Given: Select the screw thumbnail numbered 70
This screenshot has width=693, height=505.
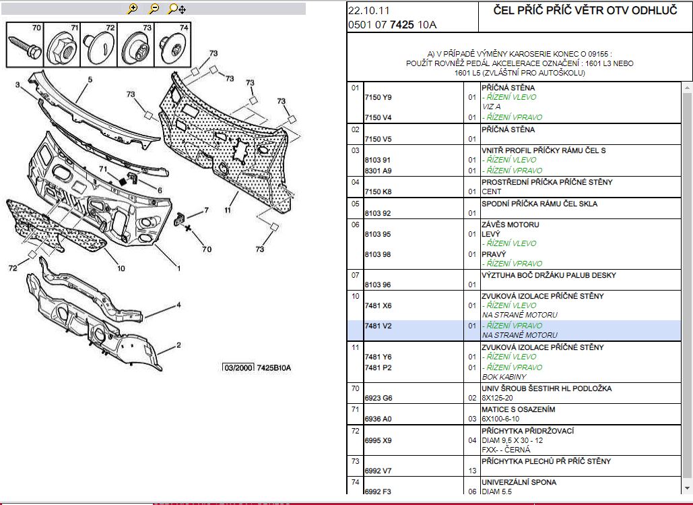Looking at the screenshot, I should [25, 46].
